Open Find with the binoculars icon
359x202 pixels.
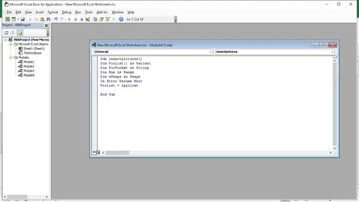tap(48, 19)
